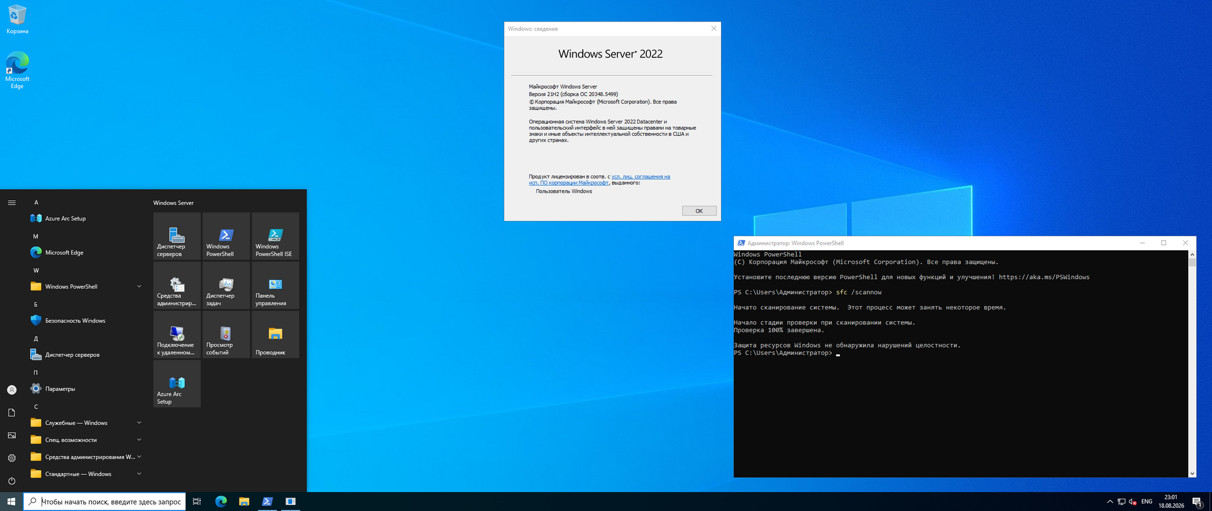Select the Microsoft Edge desktop shortcut

click(x=17, y=70)
